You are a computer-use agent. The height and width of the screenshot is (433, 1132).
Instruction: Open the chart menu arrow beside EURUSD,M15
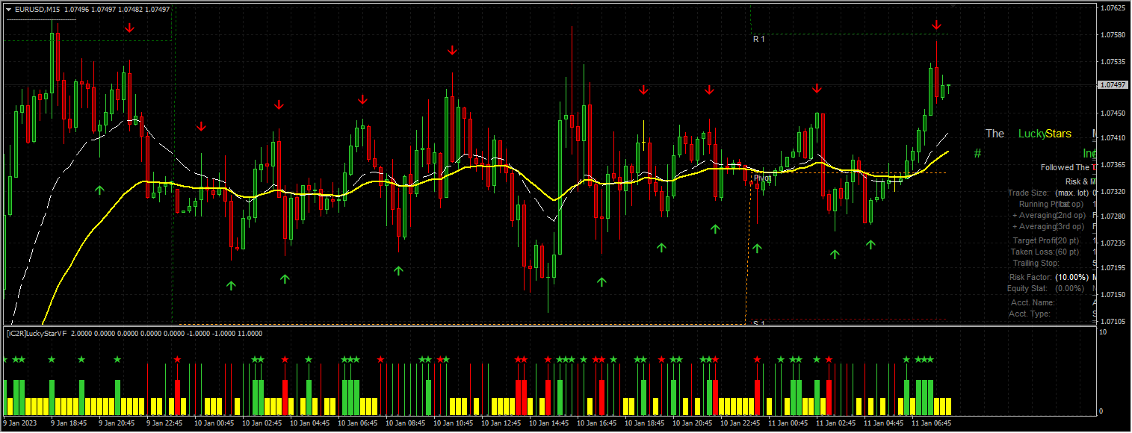point(9,10)
